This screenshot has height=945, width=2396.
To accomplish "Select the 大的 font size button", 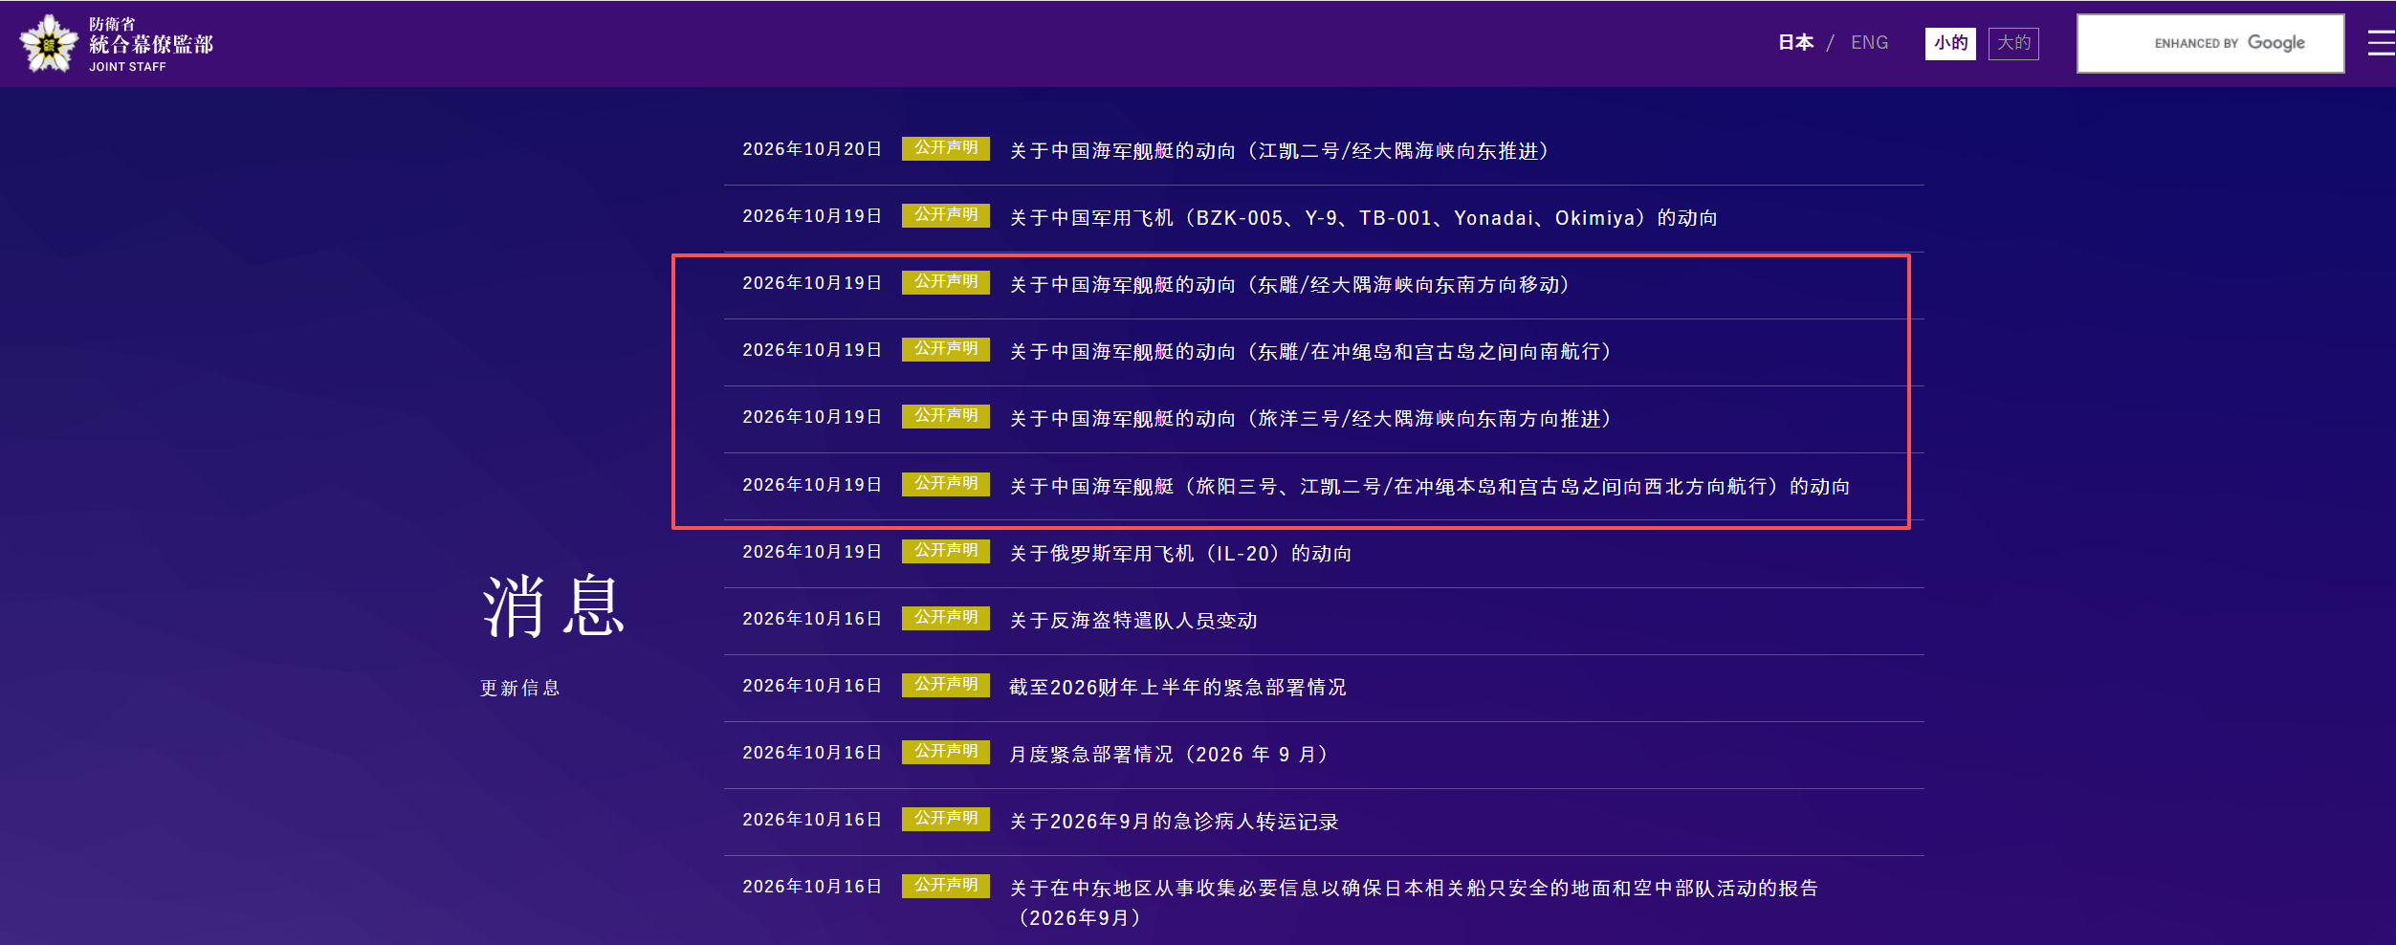I will 2013,43.
